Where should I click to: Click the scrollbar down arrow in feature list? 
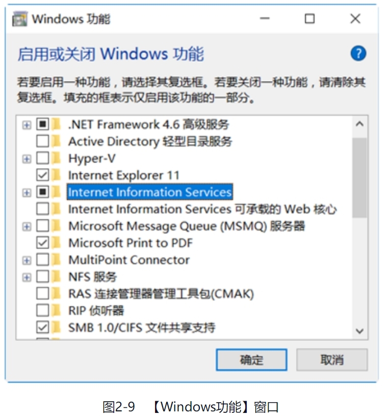coord(359,331)
